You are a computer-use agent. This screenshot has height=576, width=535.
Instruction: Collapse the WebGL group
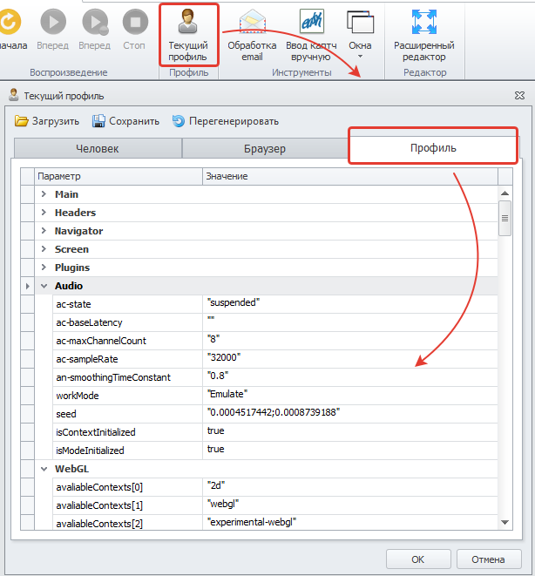44,469
